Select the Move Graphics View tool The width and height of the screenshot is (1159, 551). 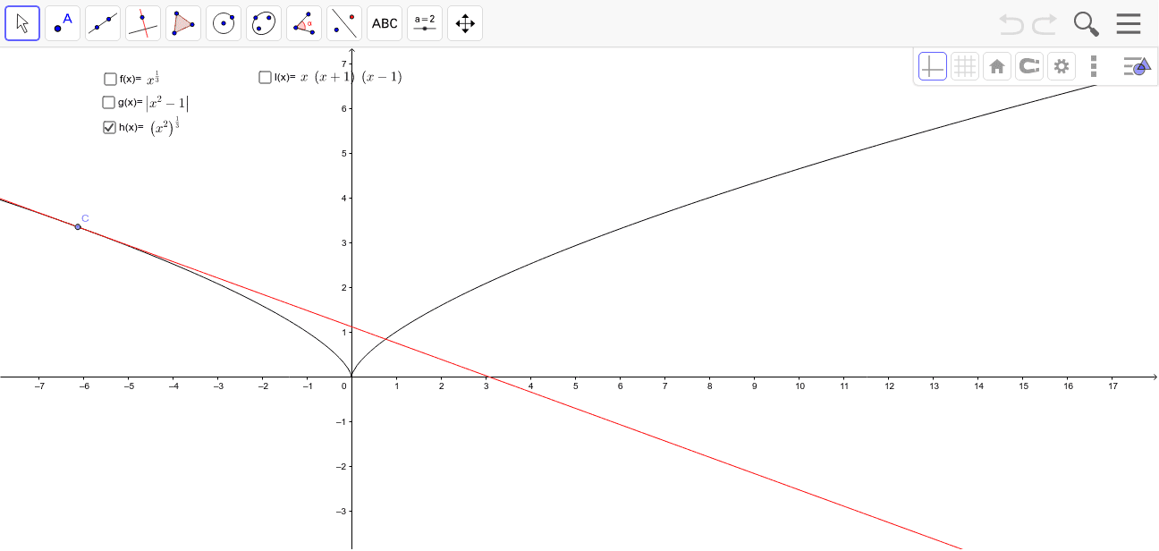tap(465, 23)
